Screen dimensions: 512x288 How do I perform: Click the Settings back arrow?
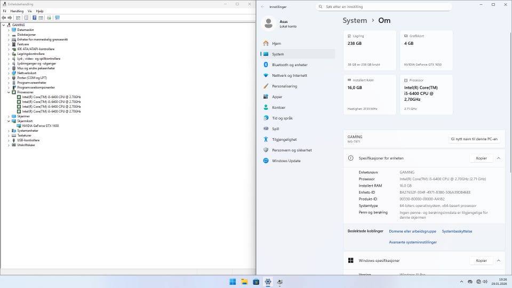point(263,6)
